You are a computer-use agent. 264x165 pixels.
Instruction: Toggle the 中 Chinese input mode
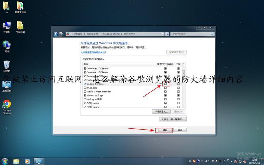(x=202, y=161)
